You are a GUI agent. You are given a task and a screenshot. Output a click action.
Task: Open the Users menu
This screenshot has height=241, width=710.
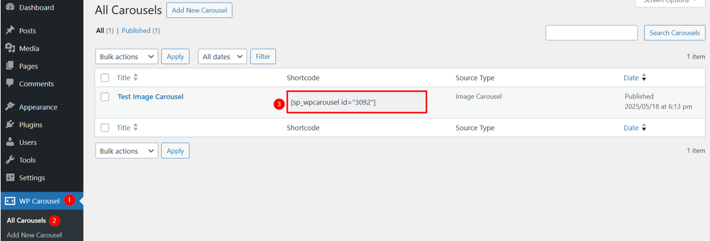[x=42, y=142]
